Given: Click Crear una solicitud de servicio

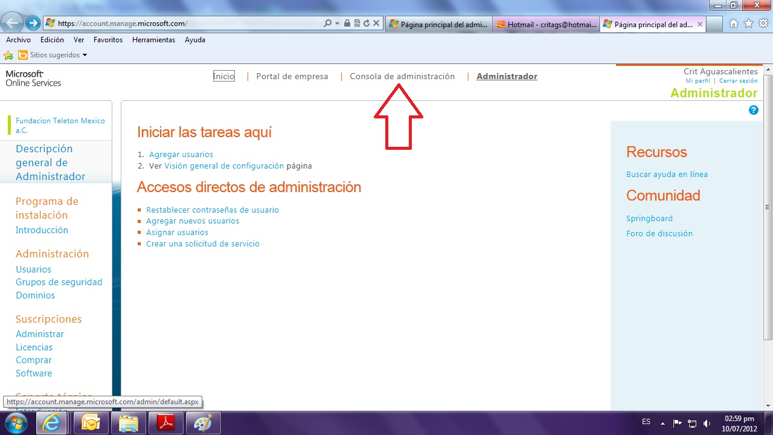Looking at the screenshot, I should 203,243.
